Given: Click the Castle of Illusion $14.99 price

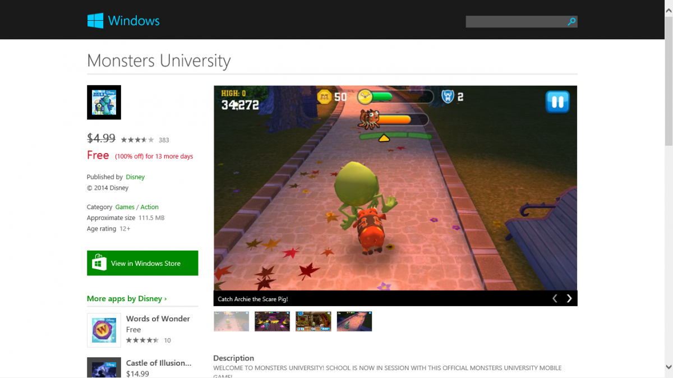Looking at the screenshot, I should [x=137, y=374].
